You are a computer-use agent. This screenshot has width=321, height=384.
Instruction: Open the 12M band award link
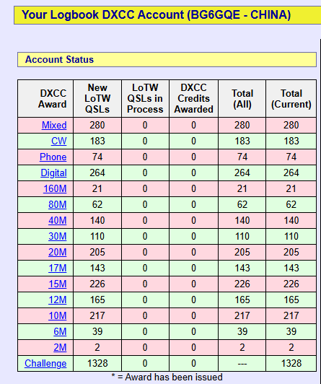coord(58,300)
